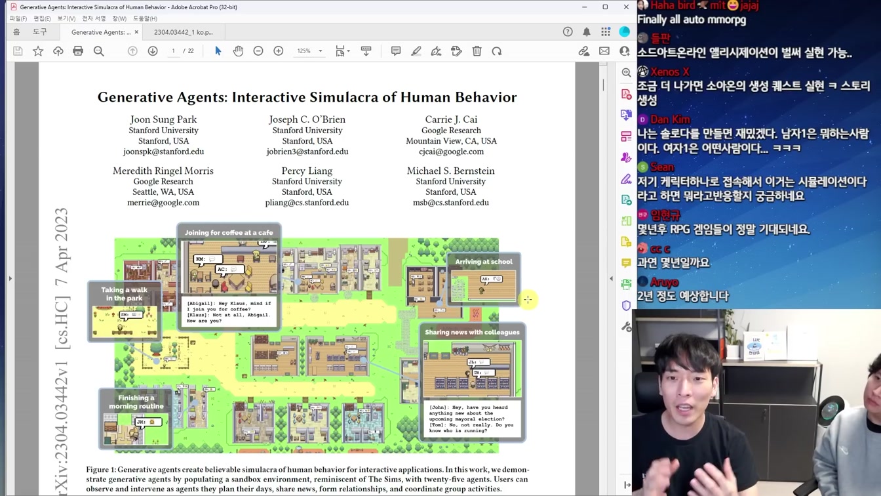Image resolution: width=881 pixels, height=496 pixels.
Task: Click the vertical scrollbar thumb of the document
Action: pyautogui.click(x=603, y=85)
